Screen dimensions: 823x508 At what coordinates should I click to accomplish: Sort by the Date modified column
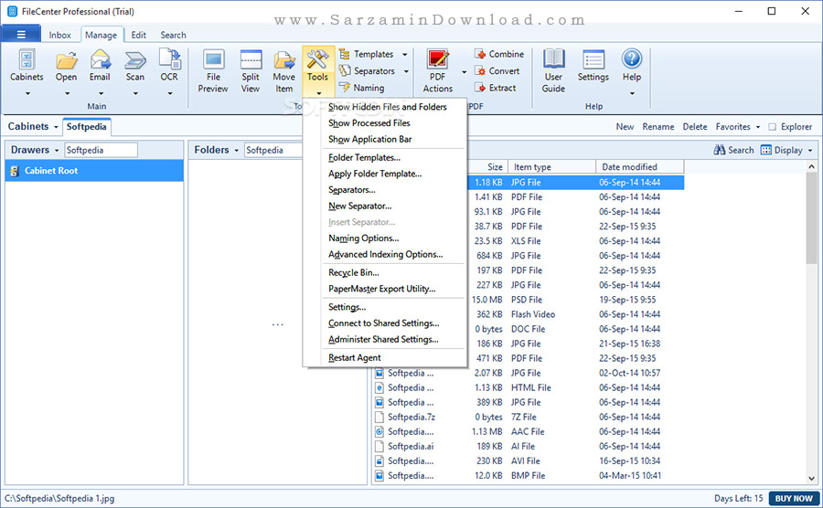tap(640, 167)
